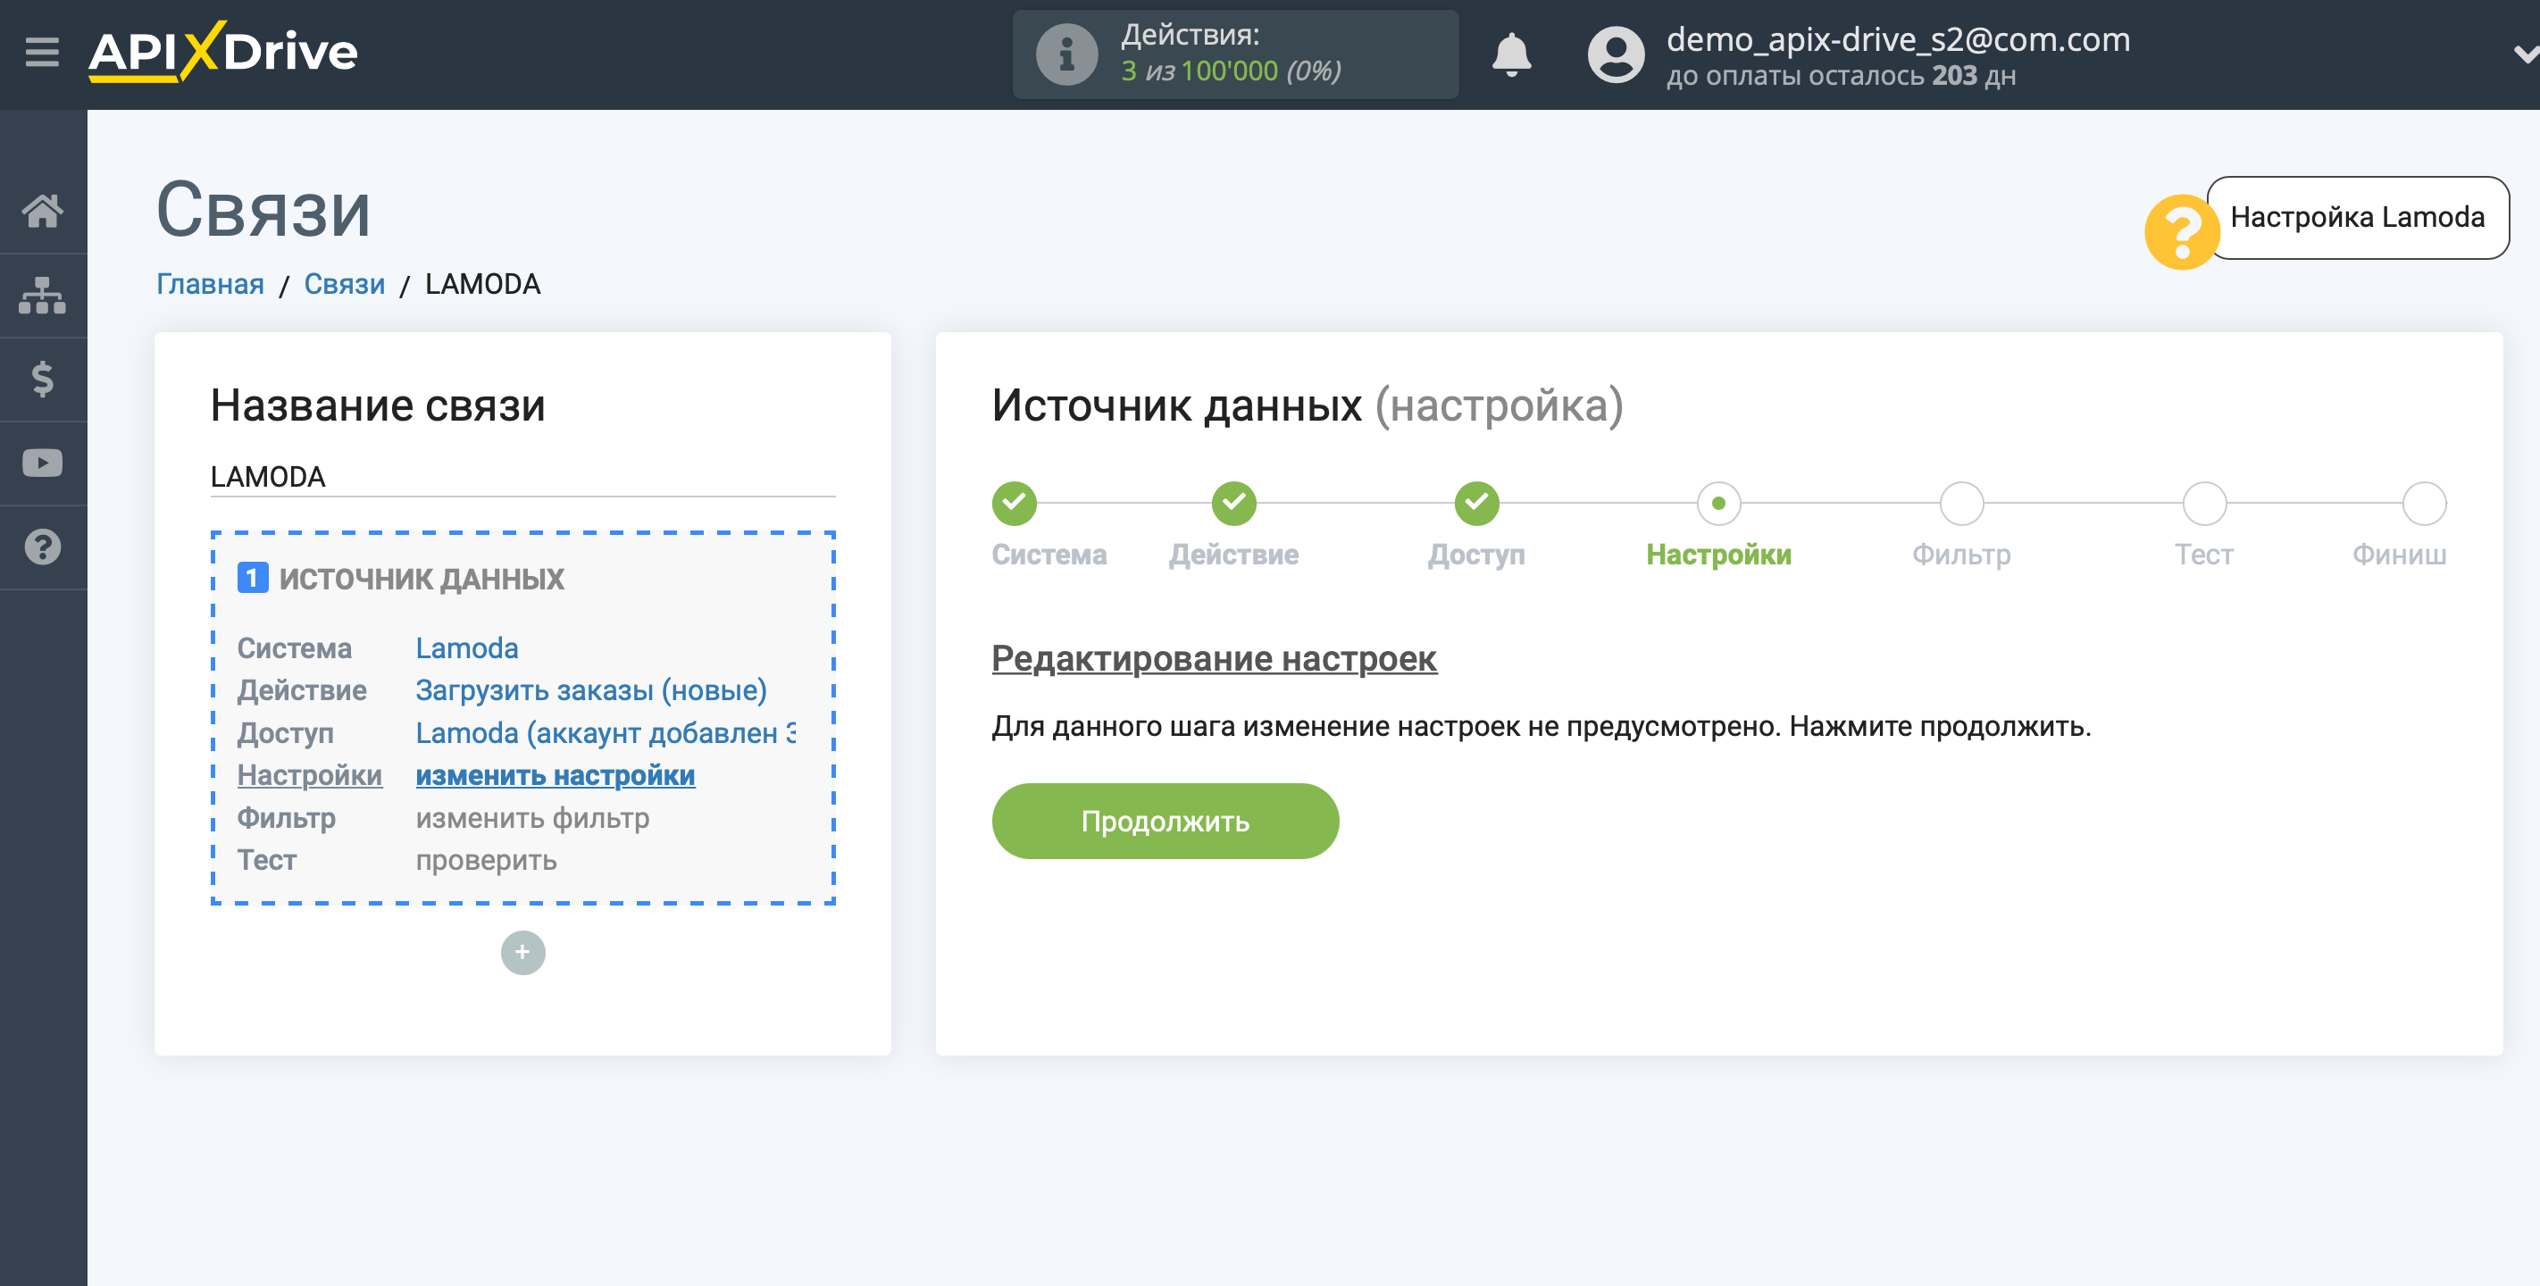Image resolution: width=2540 pixels, height=1286 pixels.
Task: Click the data source number 1 badge
Action: [253, 578]
